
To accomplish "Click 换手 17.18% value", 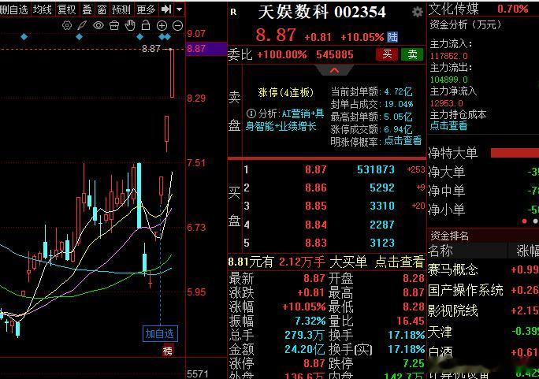I will [407, 335].
